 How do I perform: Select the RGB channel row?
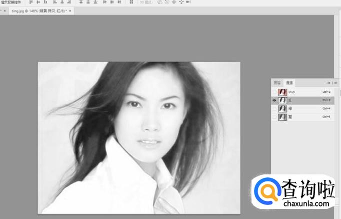pos(302,92)
